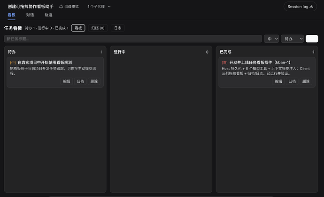This screenshot has height=197, width=324.
Task: Delete the 在真实项目中开始使用看板规划 card
Action: pos(94,81)
